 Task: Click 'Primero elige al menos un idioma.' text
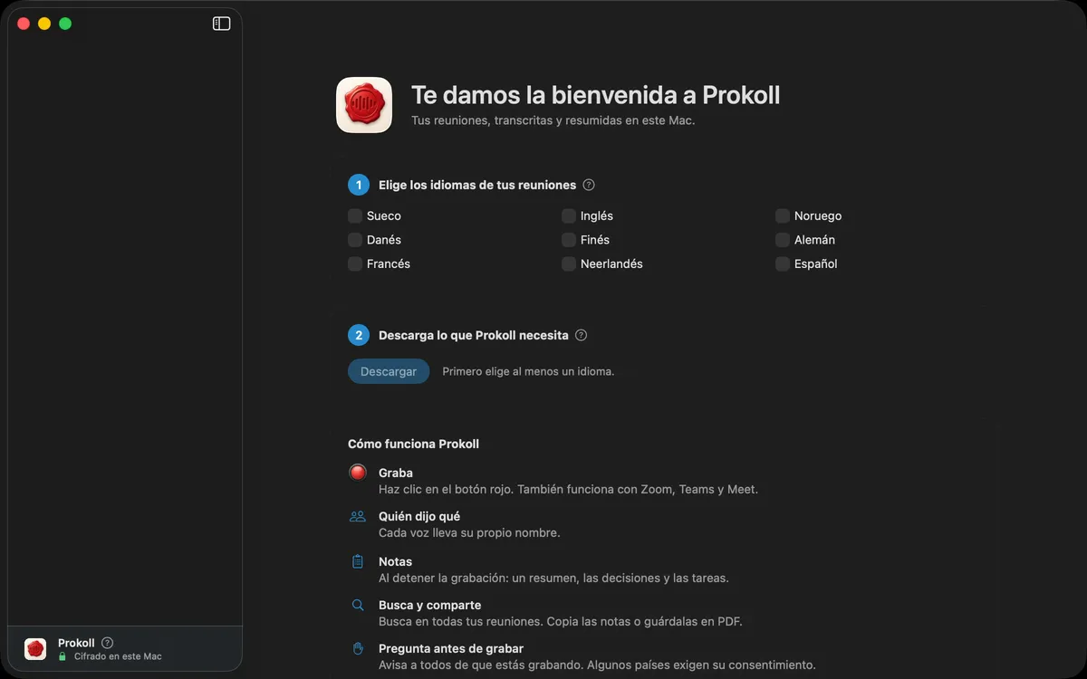(x=528, y=371)
